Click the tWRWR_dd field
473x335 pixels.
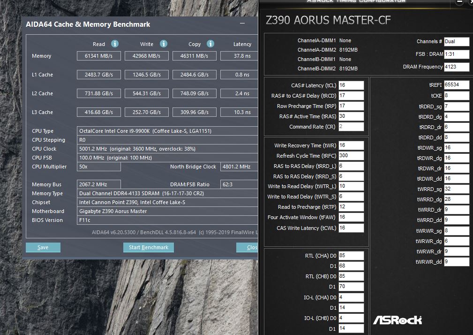click(457, 262)
